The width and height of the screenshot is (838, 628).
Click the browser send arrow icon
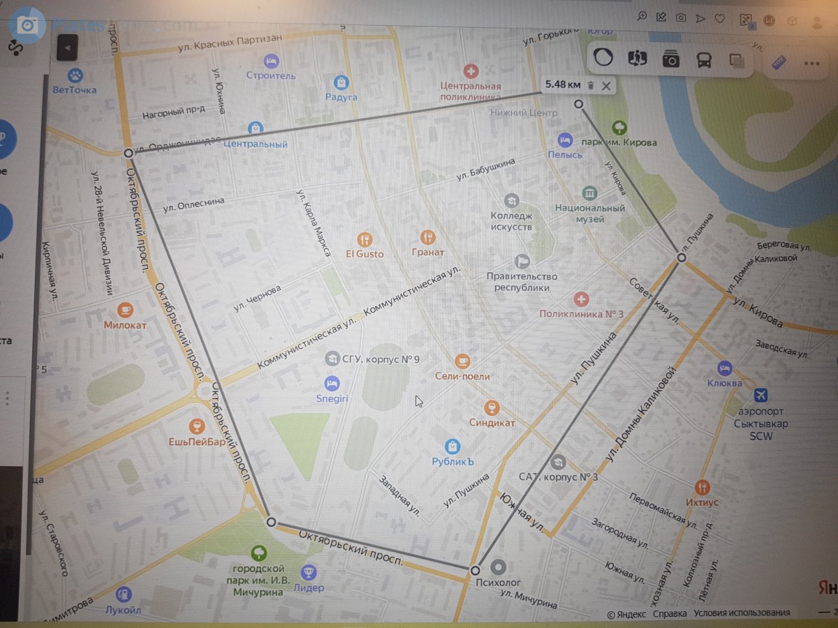tap(700, 18)
